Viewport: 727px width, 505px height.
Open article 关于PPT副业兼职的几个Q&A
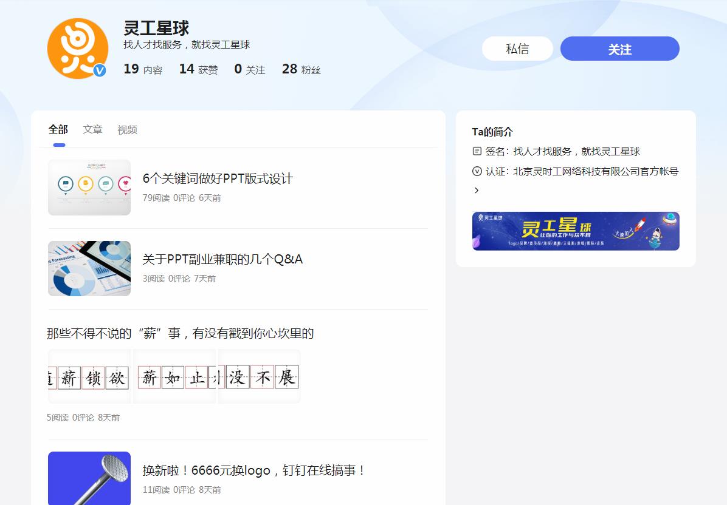[x=222, y=259]
